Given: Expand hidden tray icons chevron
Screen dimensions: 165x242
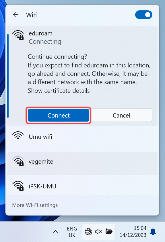Looking at the screenshot, I should click(x=56, y=232).
